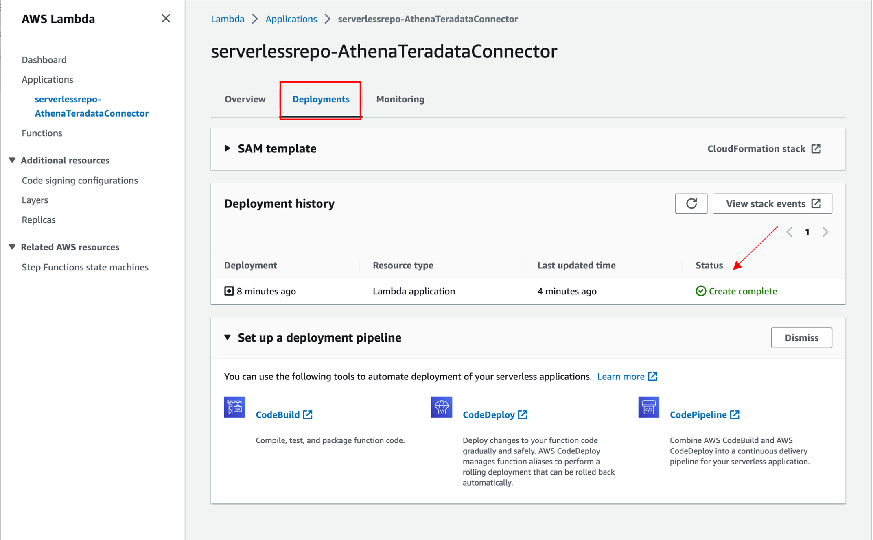
Task: Switch to the Overview tab
Action: click(x=245, y=99)
